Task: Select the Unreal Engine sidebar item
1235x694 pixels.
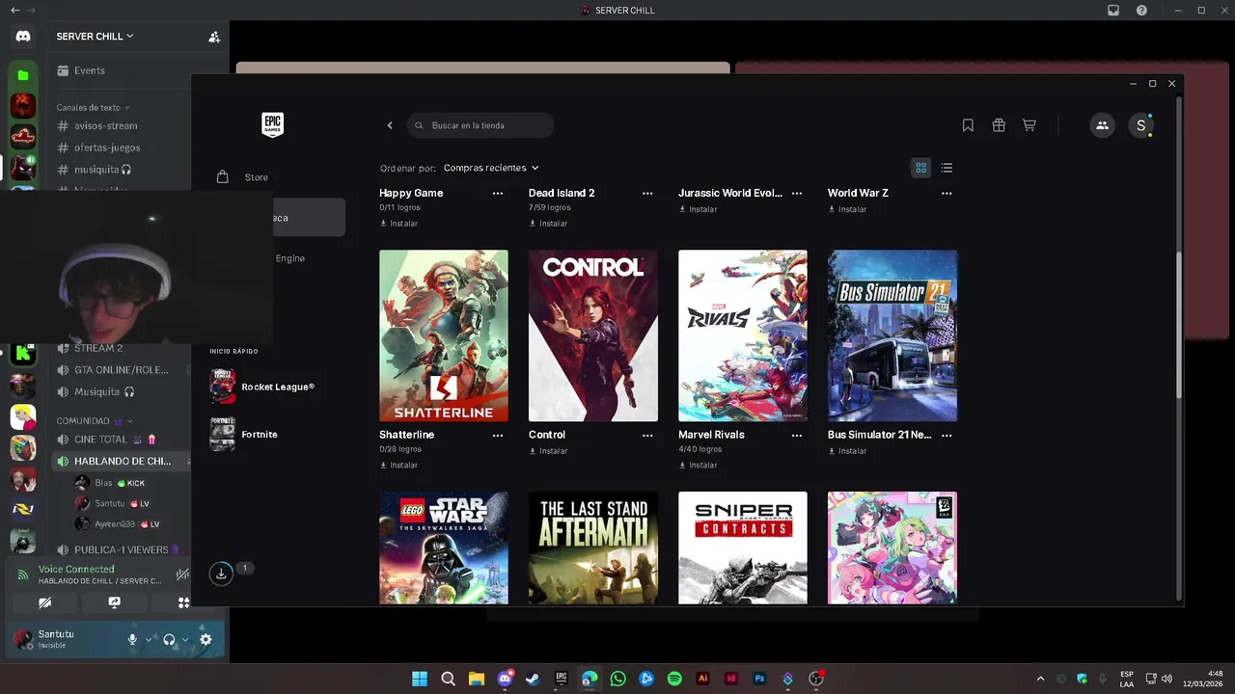Action: (x=289, y=258)
